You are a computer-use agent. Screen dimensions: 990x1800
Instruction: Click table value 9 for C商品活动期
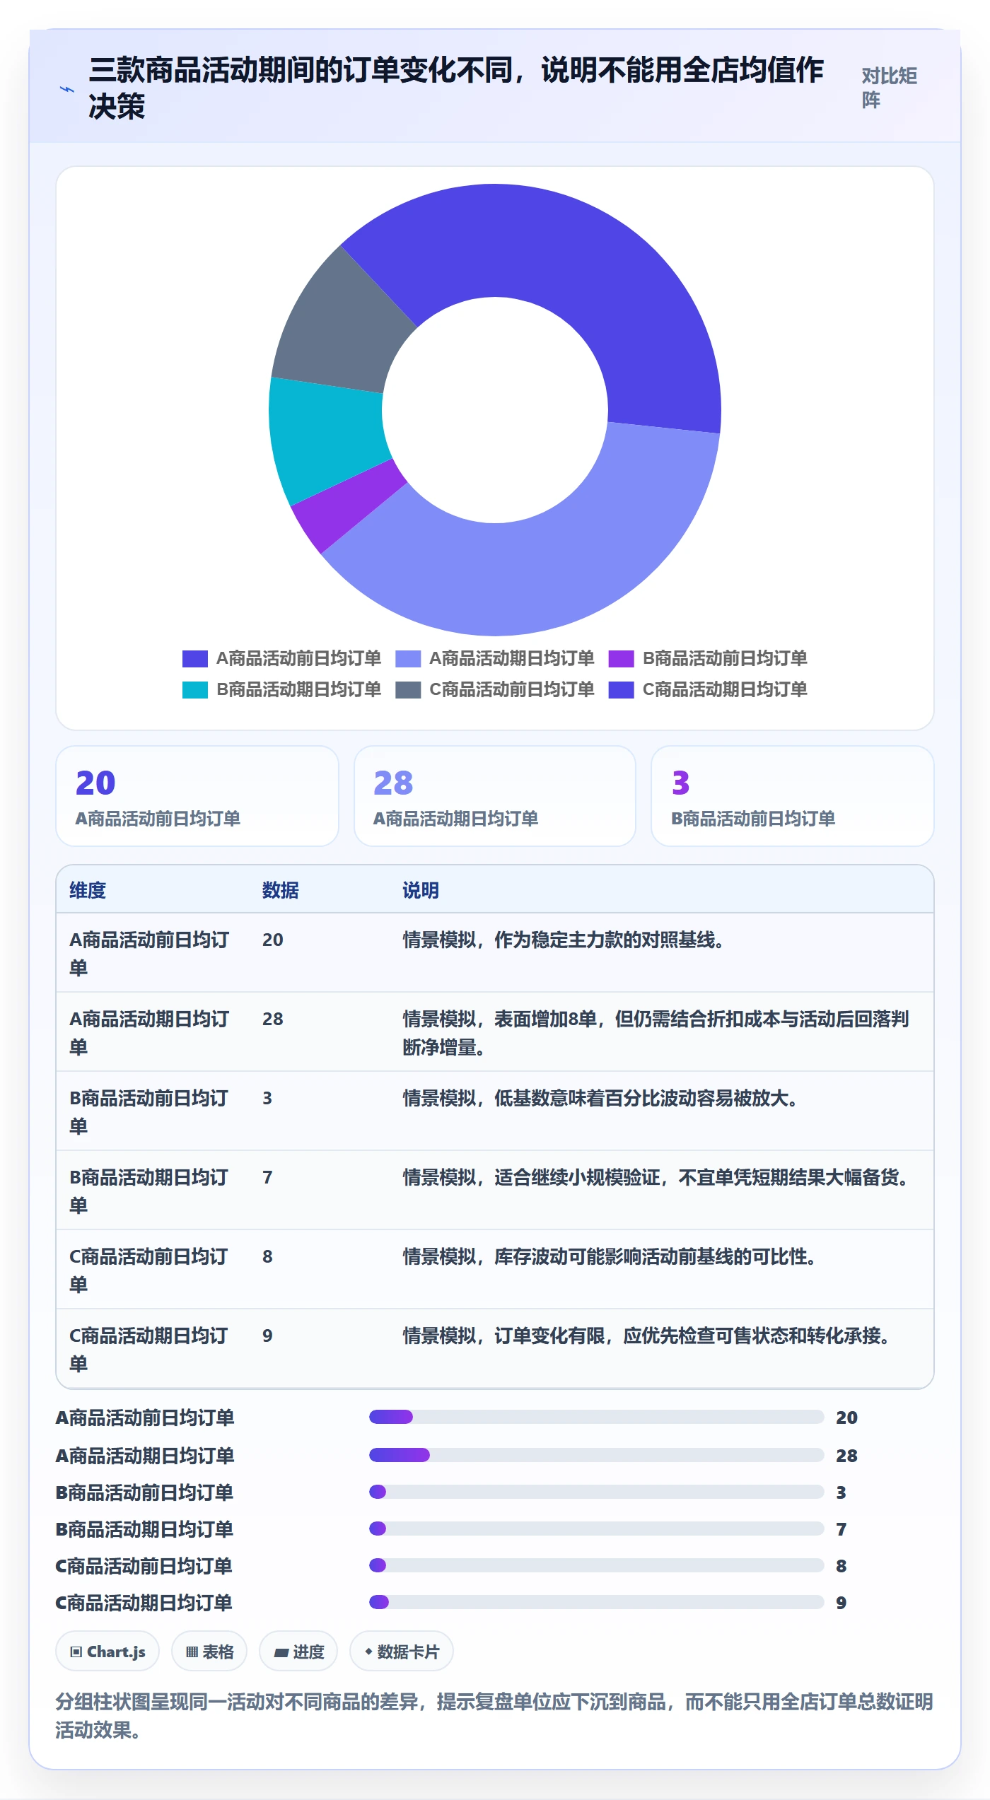click(267, 1336)
